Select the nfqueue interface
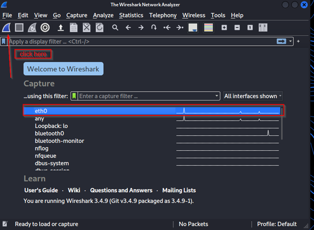 152,156
